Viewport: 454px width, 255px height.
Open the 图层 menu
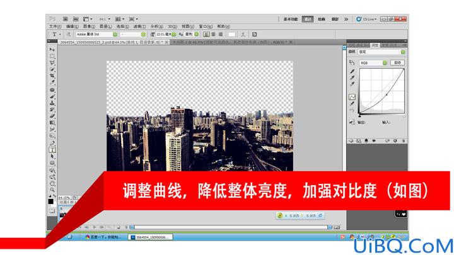(x=106, y=26)
